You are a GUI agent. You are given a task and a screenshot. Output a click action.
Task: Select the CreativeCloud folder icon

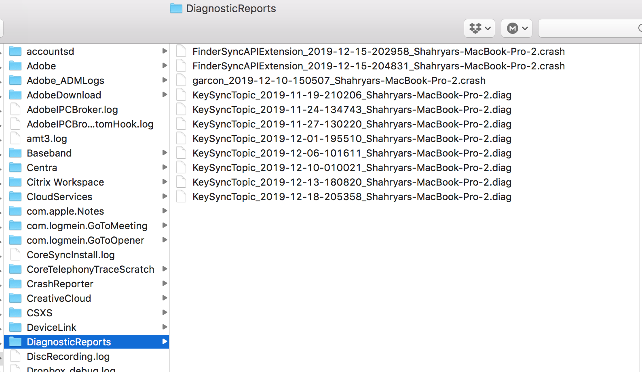[15, 298]
